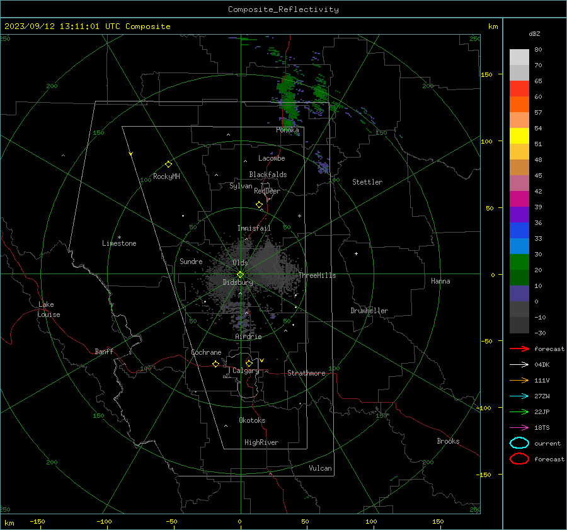Click the yellow diamond marker near RockyMH
567x530 pixels.
168,164
